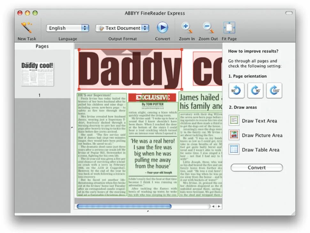
Task: Rotate page 180 degrees
Action: pyautogui.click(x=274, y=91)
